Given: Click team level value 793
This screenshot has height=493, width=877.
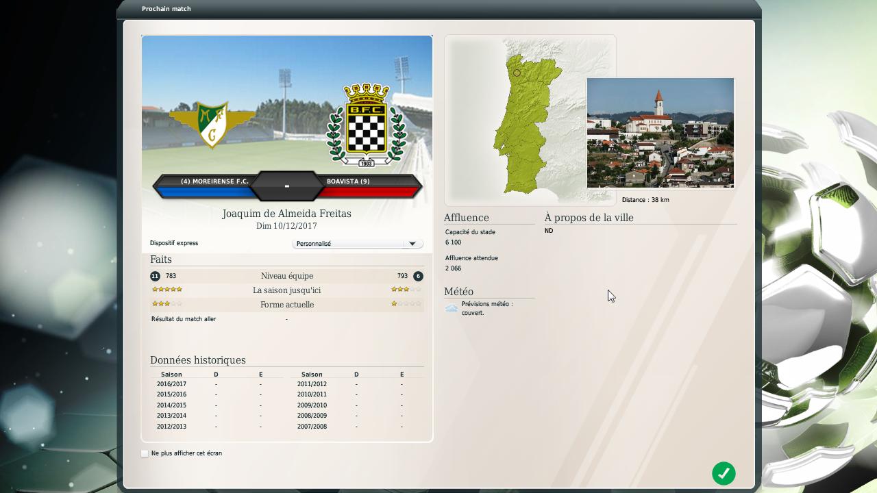Looking at the screenshot, I should pos(402,276).
